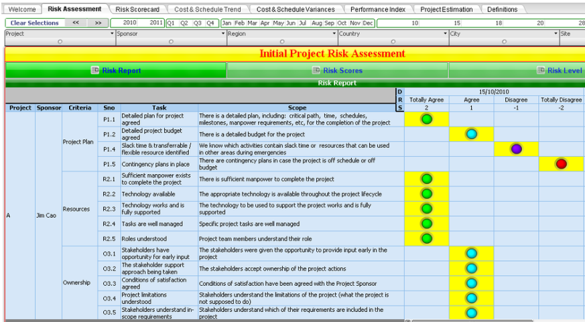Expand the Sponsor filter dropdown
The height and width of the screenshot is (322, 585).
(x=222, y=33)
